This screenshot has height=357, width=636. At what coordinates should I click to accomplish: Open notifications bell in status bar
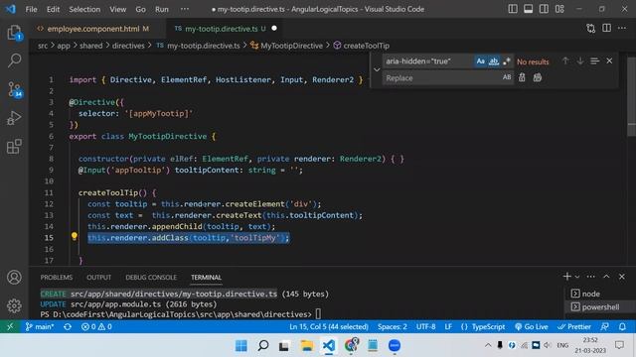click(x=622, y=326)
